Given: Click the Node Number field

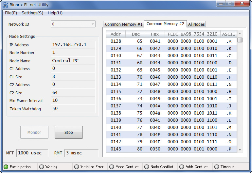Looking at the screenshot, I should coord(73,53).
